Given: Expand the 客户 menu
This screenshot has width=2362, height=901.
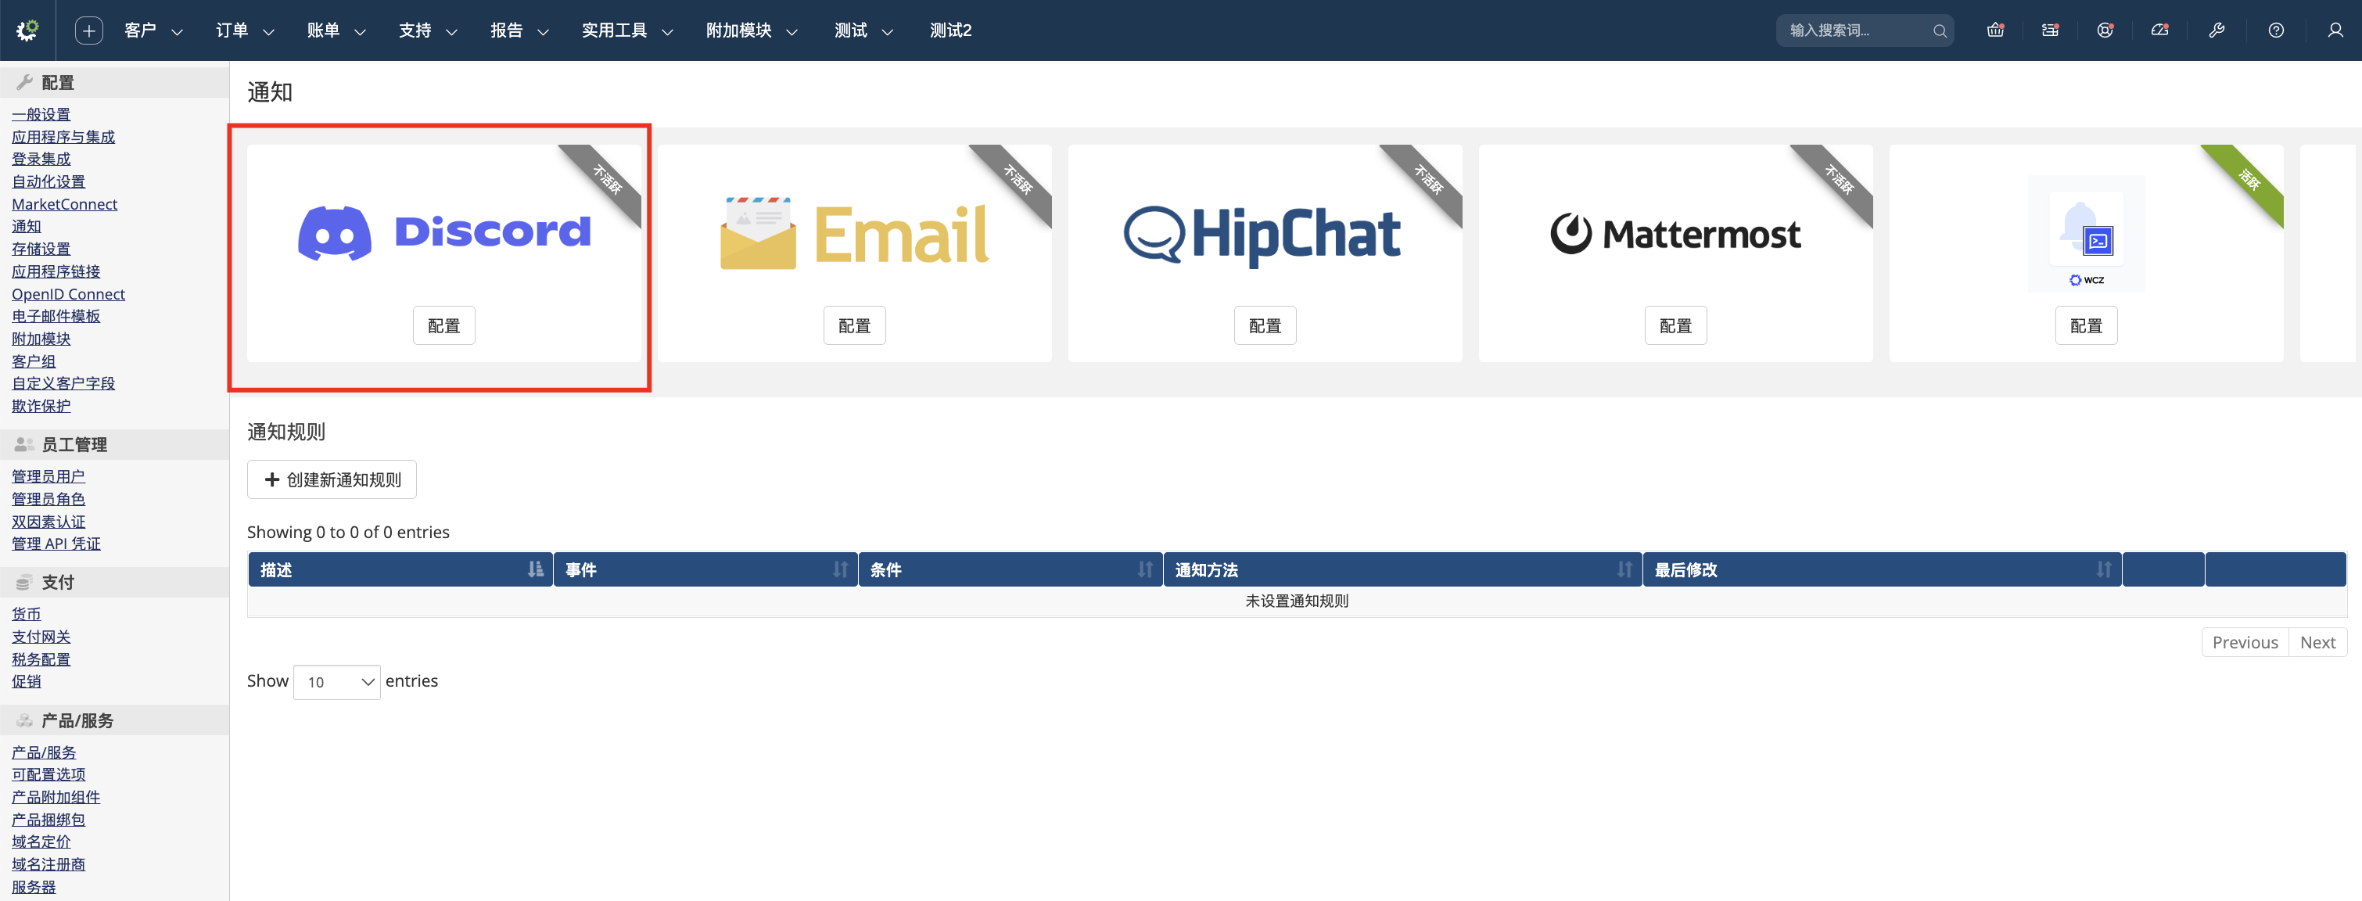Looking at the screenshot, I should coord(153,31).
